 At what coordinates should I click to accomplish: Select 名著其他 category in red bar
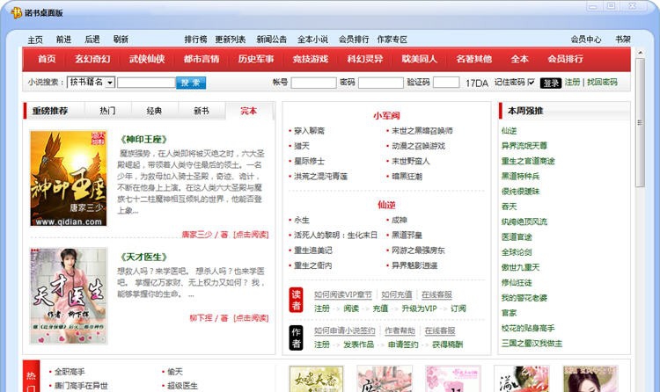coord(474,59)
